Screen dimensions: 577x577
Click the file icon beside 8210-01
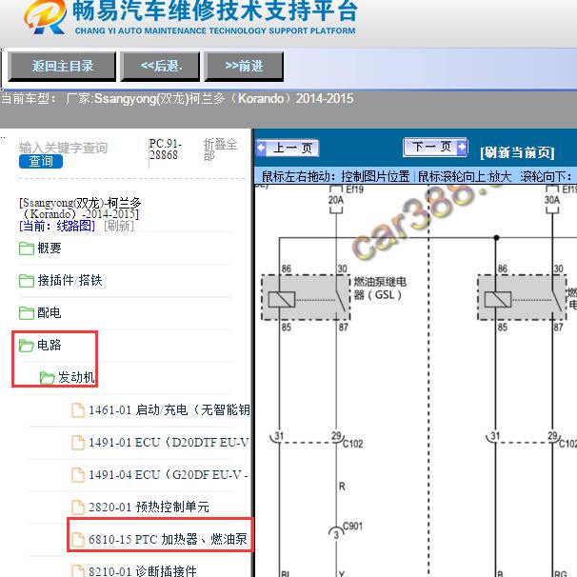click(78, 571)
